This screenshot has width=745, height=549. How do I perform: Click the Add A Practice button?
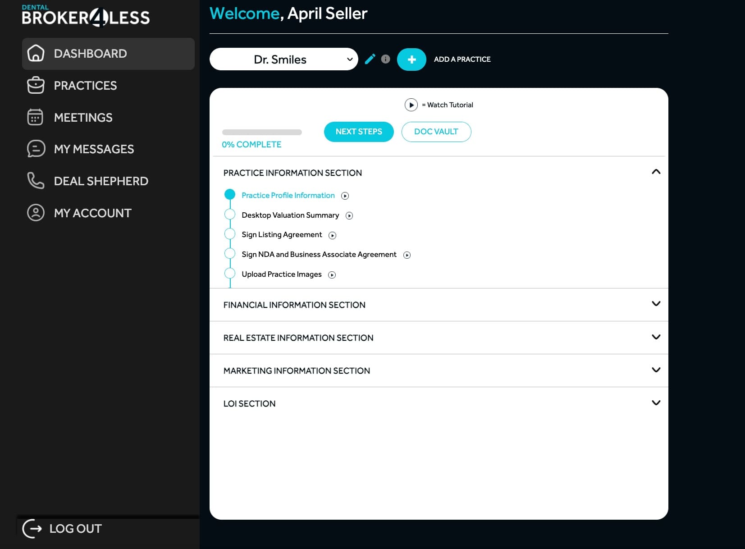click(411, 59)
